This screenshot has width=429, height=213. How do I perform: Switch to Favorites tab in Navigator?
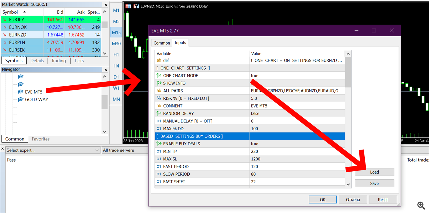pyautogui.click(x=41, y=139)
